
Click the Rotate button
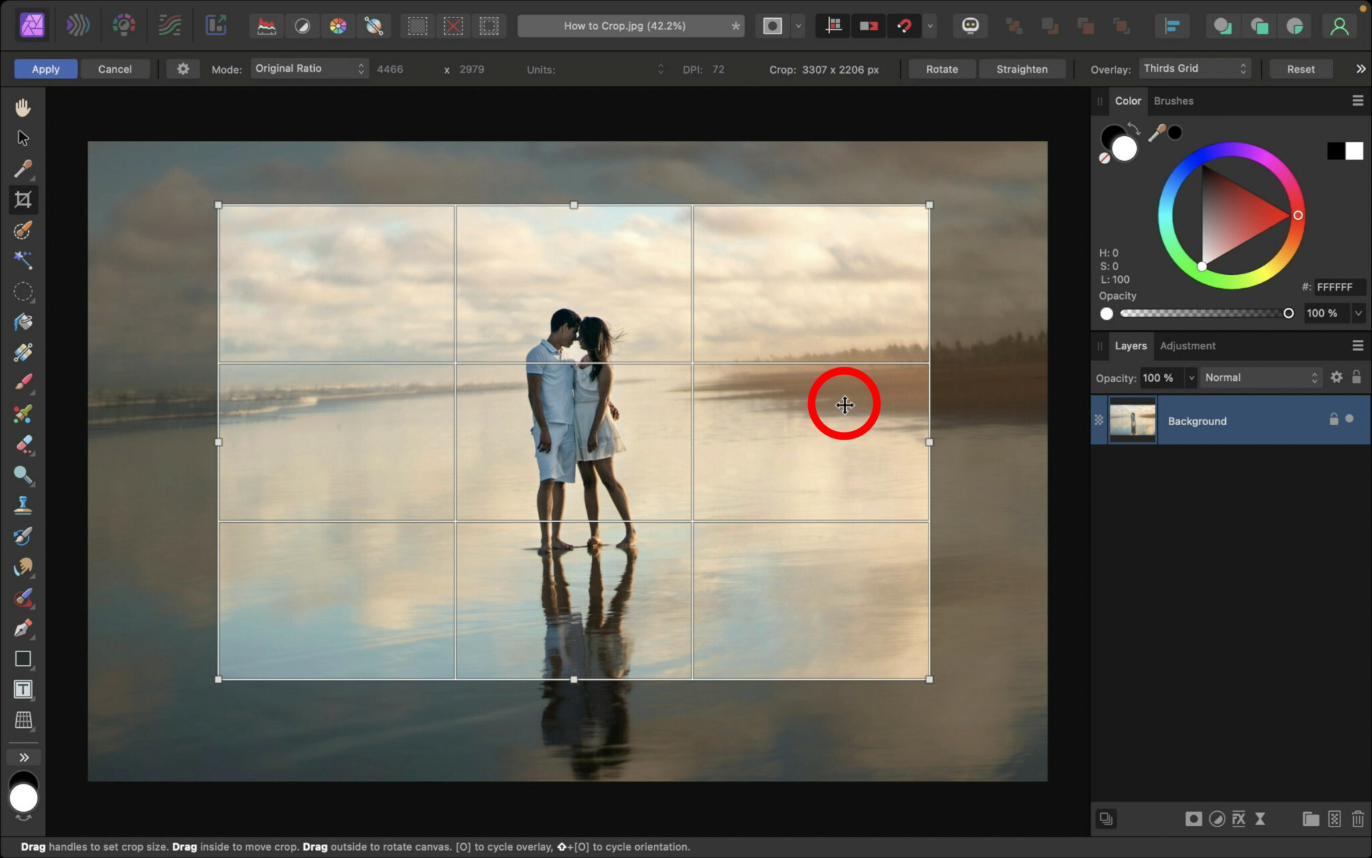point(941,69)
